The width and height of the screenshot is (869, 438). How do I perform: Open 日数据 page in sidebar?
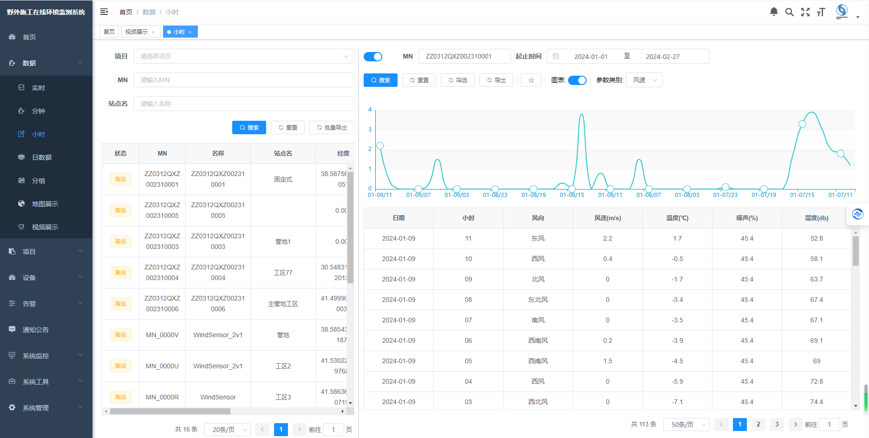[46, 157]
